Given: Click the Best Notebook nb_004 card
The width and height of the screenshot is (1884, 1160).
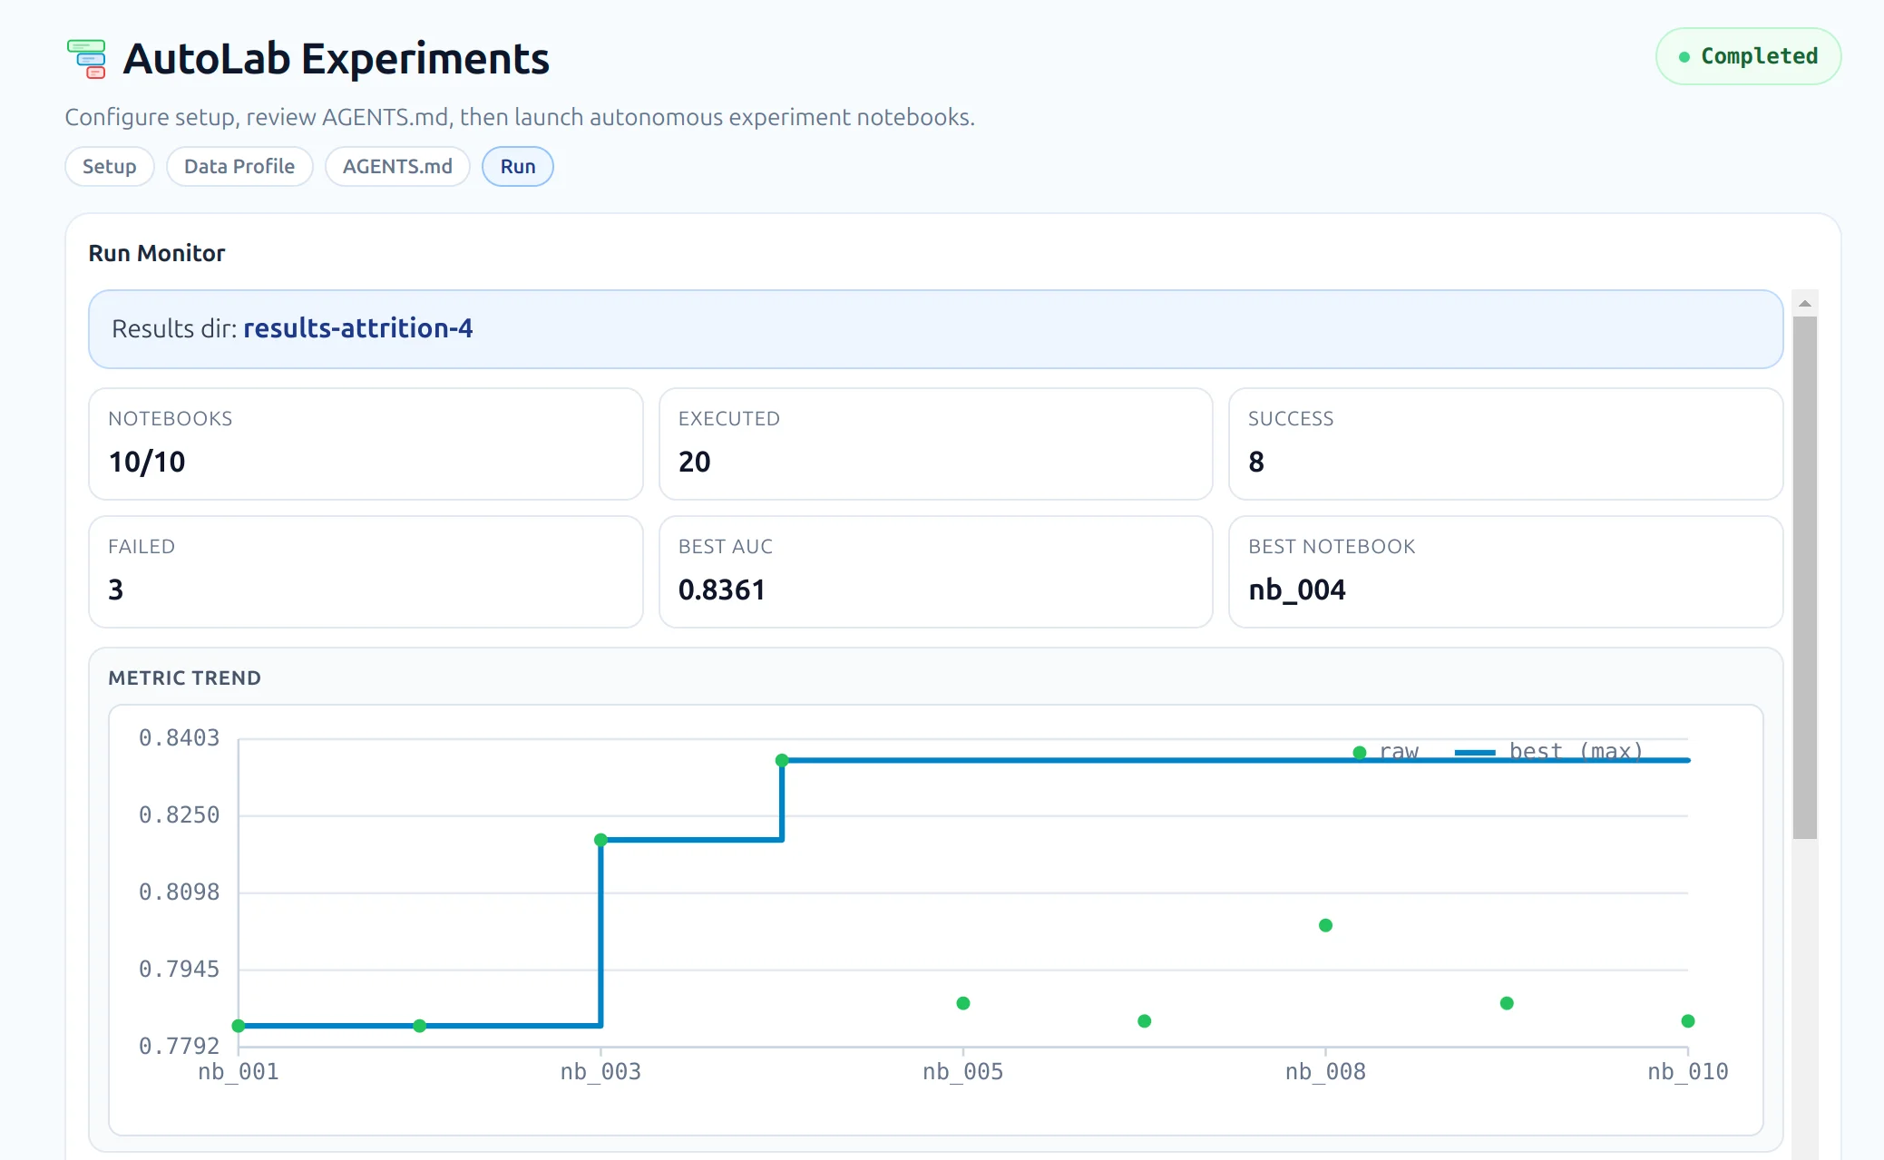Looking at the screenshot, I should click(x=1505, y=571).
